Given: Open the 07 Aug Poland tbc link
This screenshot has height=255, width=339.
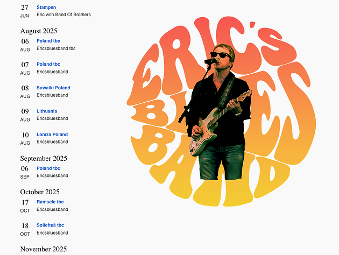Looking at the screenshot, I should (x=48, y=64).
